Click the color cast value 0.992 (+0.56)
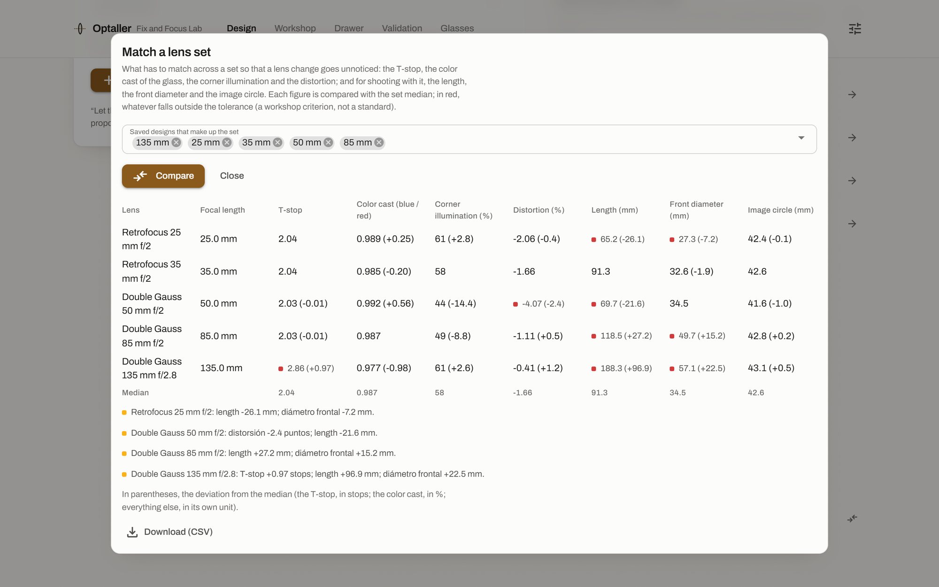Image resolution: width=939 pixels, height=587 pixels. pyautogui.click(x=385, y=303)
